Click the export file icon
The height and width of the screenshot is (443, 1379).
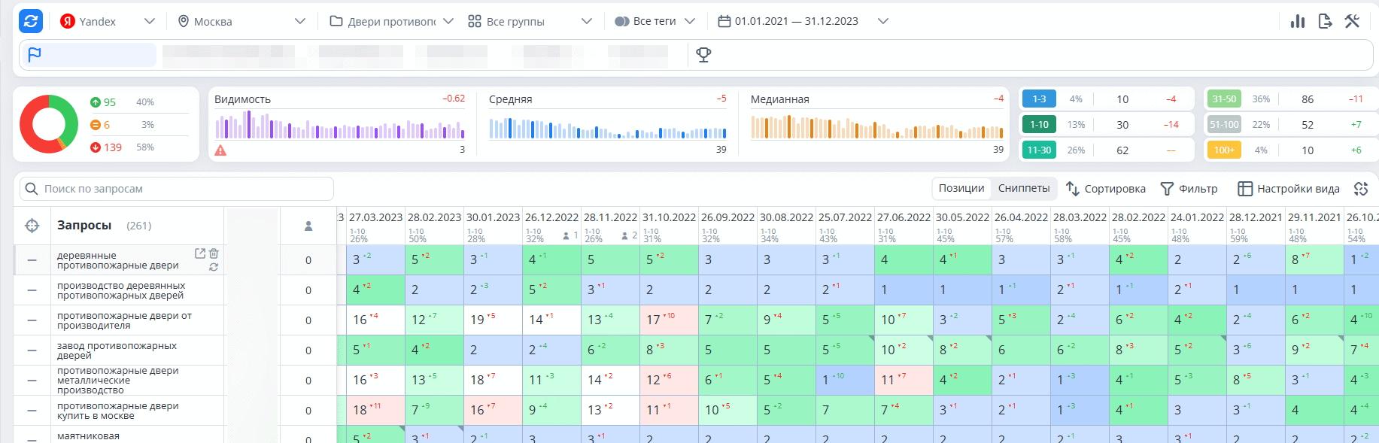pyautogui.click(x=1326, y=21)
